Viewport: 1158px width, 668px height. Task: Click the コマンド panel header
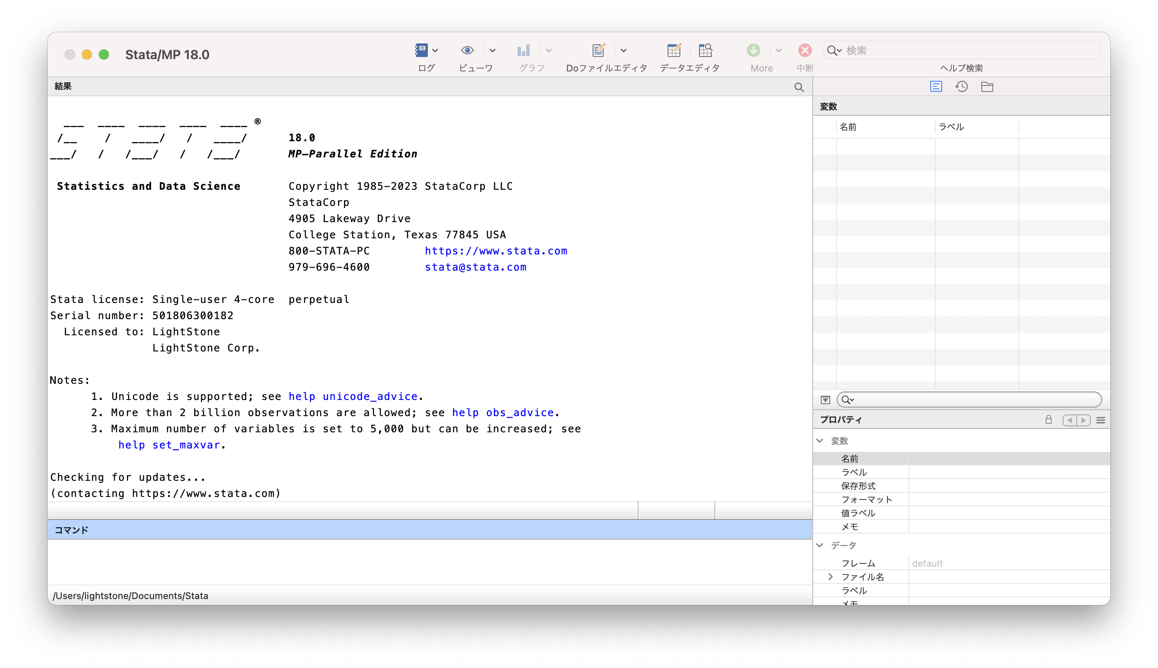(430, 530)
